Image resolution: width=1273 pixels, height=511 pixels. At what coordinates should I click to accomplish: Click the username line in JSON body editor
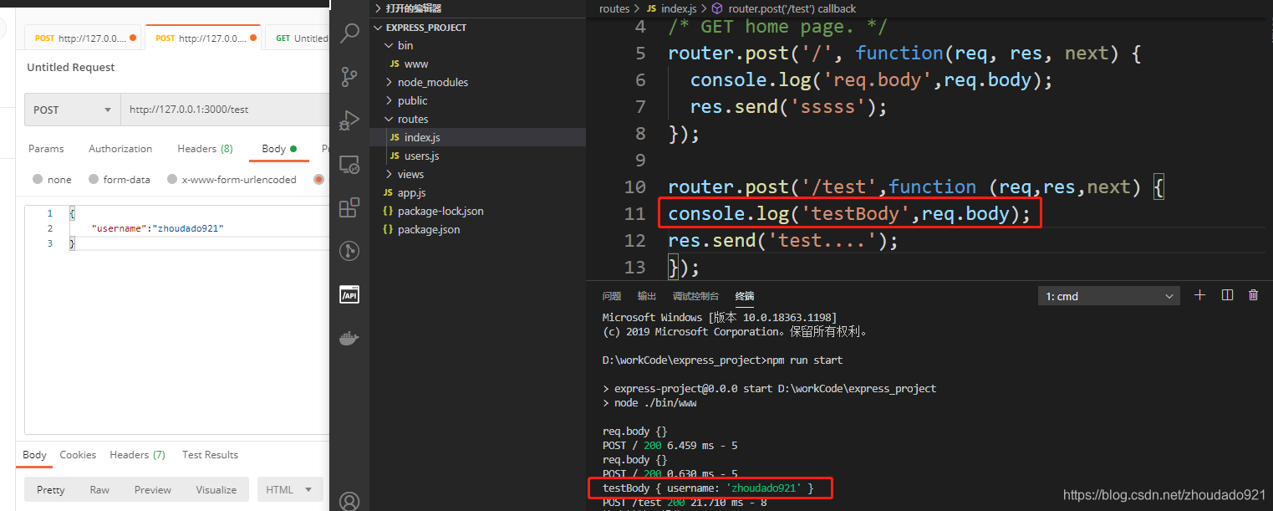click(x=158, y=228)
